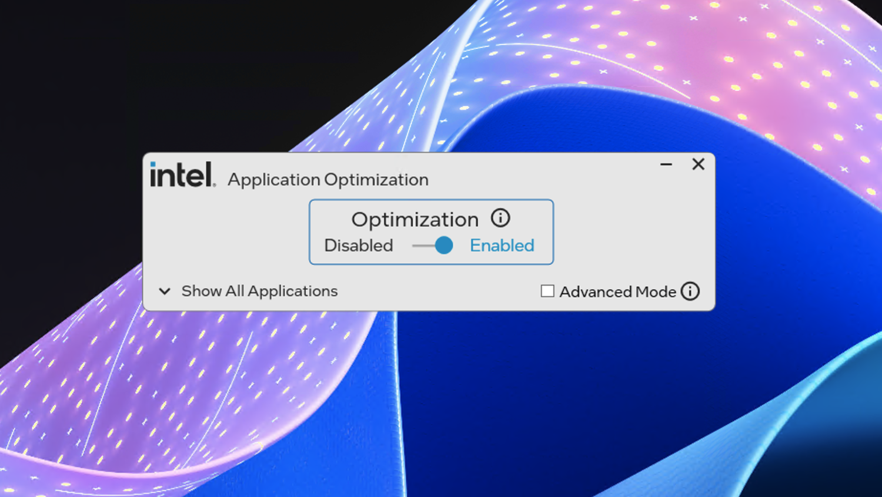This screenshot has width=882, height=497.
Task: Minimize the Application Optimization window
Action: tap(666, 164)
